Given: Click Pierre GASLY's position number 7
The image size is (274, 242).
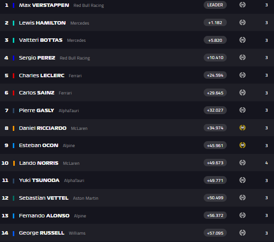Looking at the screenshot, I should point(6,111).
